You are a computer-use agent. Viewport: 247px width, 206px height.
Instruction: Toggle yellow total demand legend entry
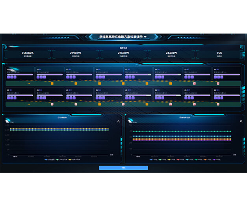pyautogui.click(x=74, y=159)
